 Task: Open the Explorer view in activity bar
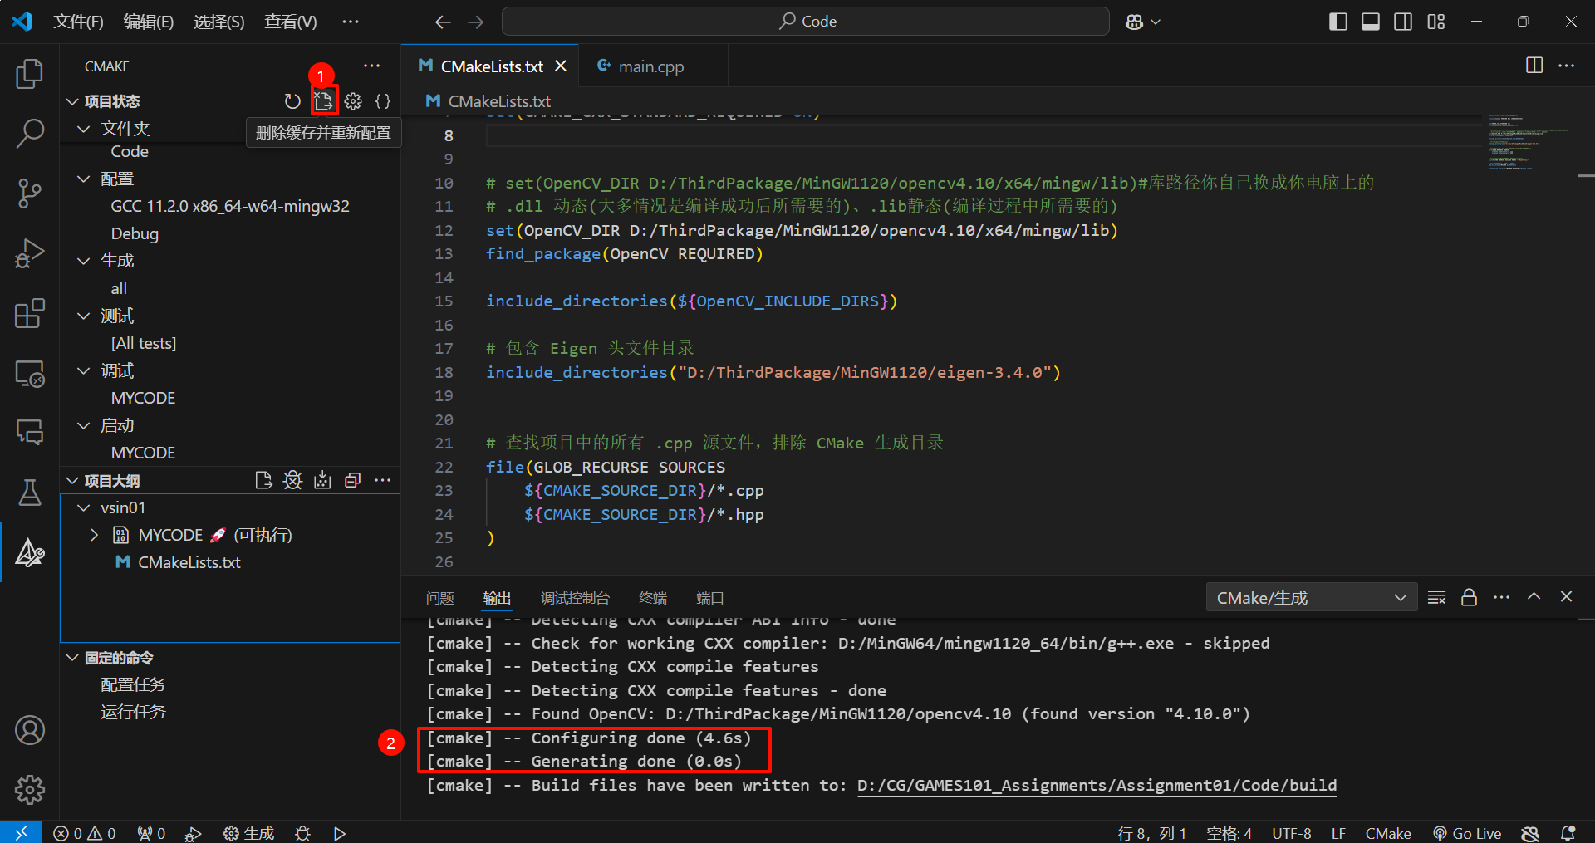pyautogui.click(x=30, y=74)
